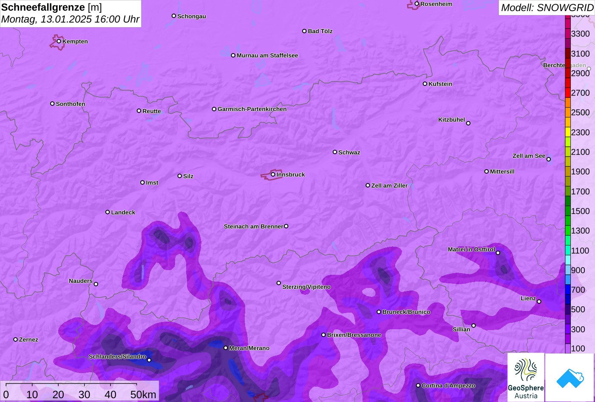Select the Matrei in Osttirol marker
The image size is (595, 402).
click(498, 253)
